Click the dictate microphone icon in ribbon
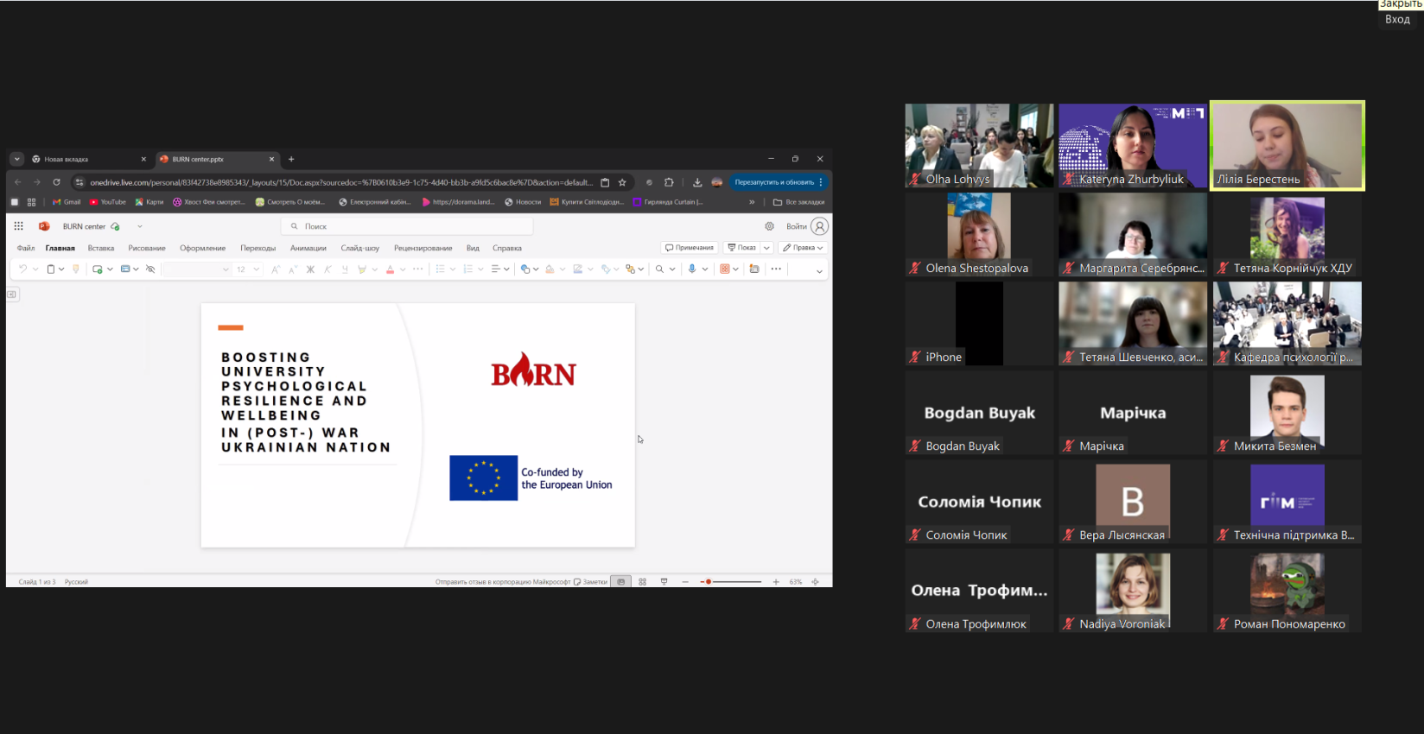The image size is (1424, 734). [x=691, y=269]
